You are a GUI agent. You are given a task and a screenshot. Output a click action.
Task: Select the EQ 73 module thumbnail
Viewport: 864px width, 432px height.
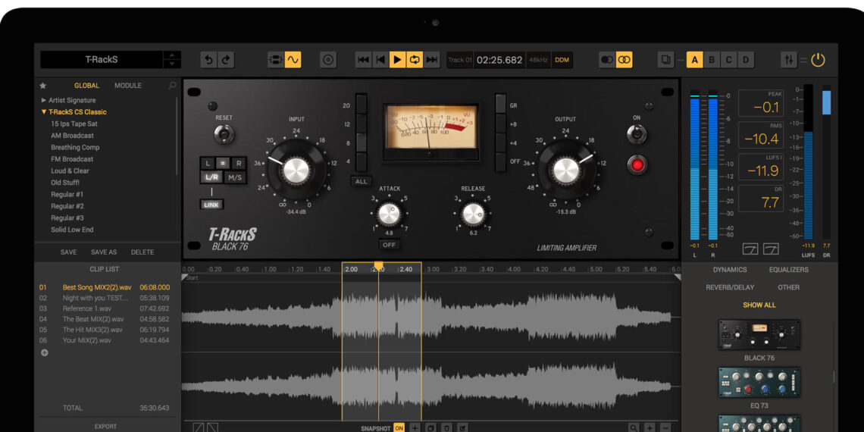(x=759, y=383)
